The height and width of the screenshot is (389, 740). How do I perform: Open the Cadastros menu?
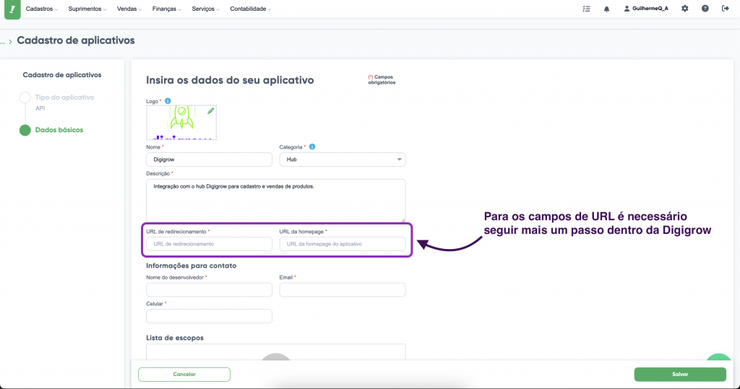click(x=43, y=9)
